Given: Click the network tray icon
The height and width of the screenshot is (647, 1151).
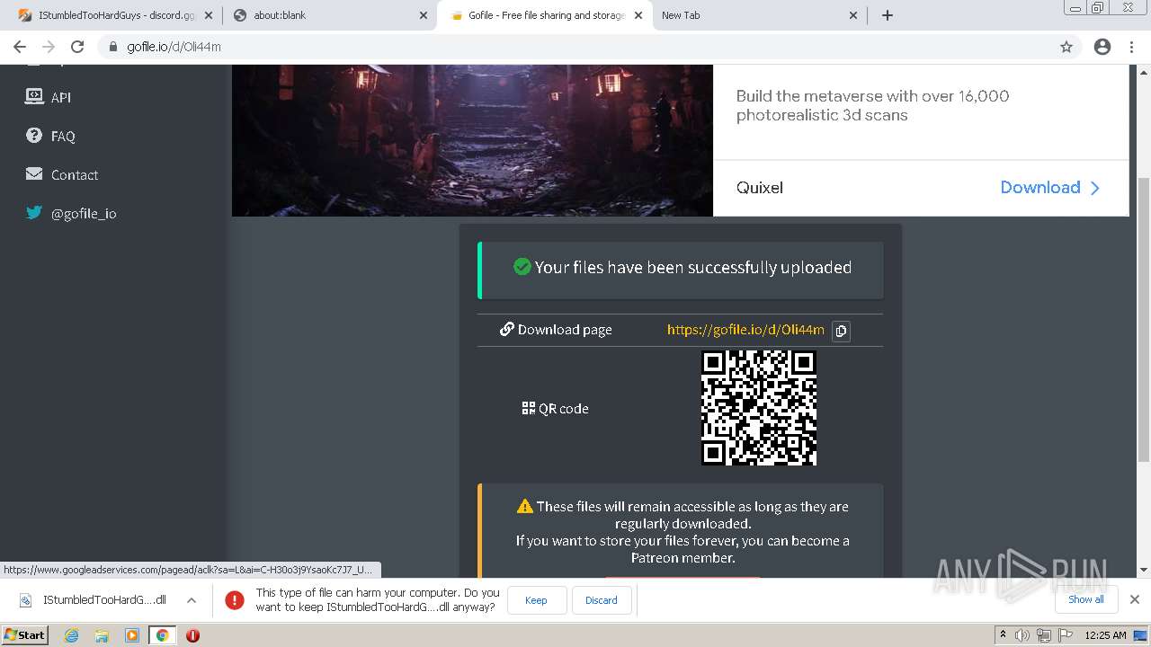Looking at the screenshot, I should tap(1044, 635).
